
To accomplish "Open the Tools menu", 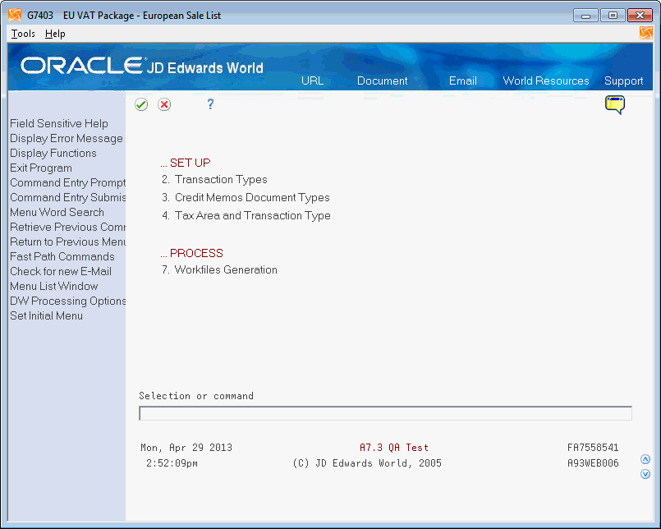I will pyautogui.click(x=23, y=34).
